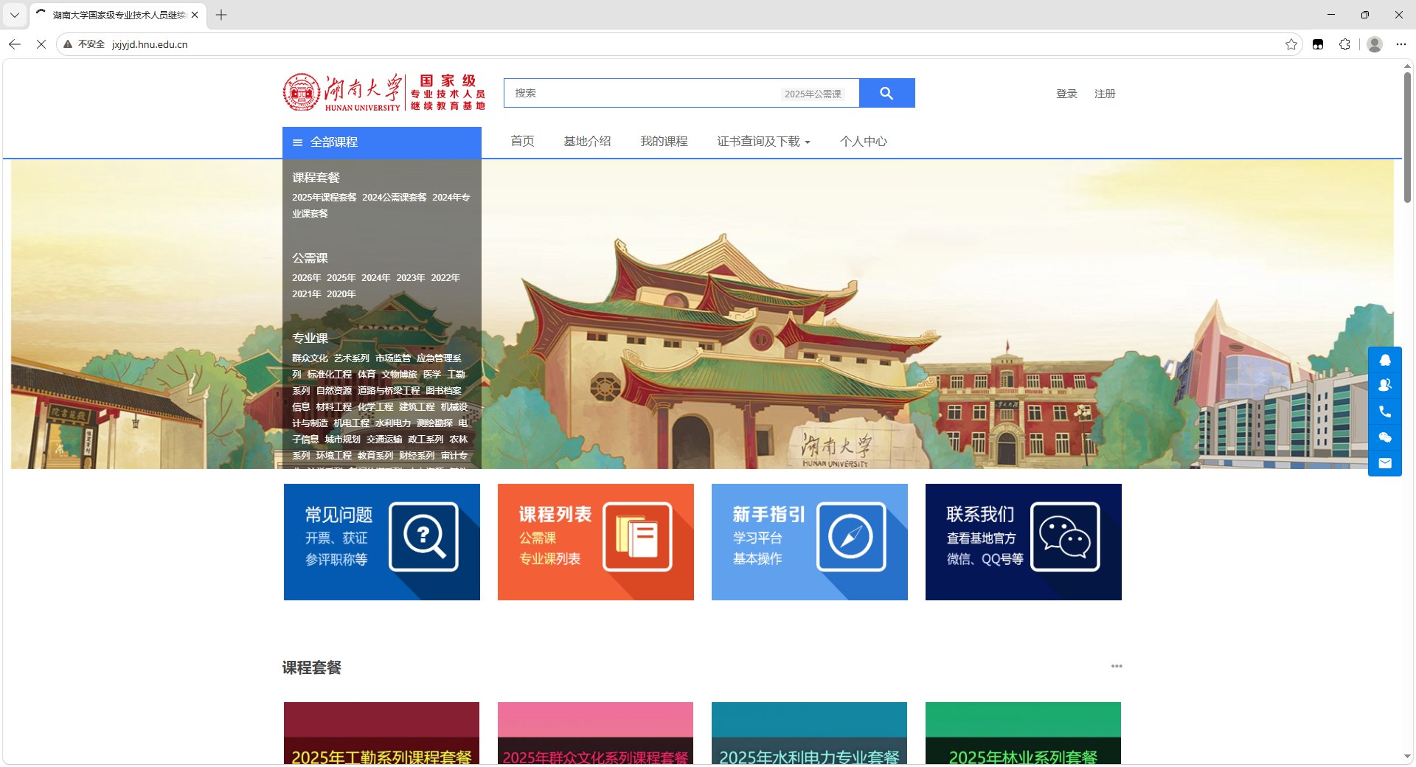Open the 标准化工程 category link
Screen dimensions: 1416x767
coord(329,375)
